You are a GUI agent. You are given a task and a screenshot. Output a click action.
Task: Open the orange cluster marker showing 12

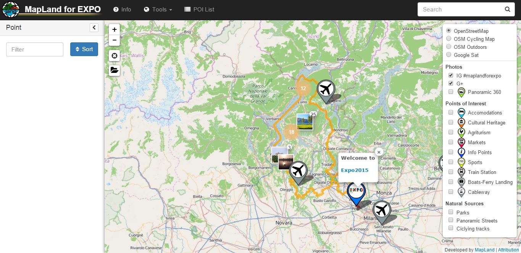pos(303,89)
